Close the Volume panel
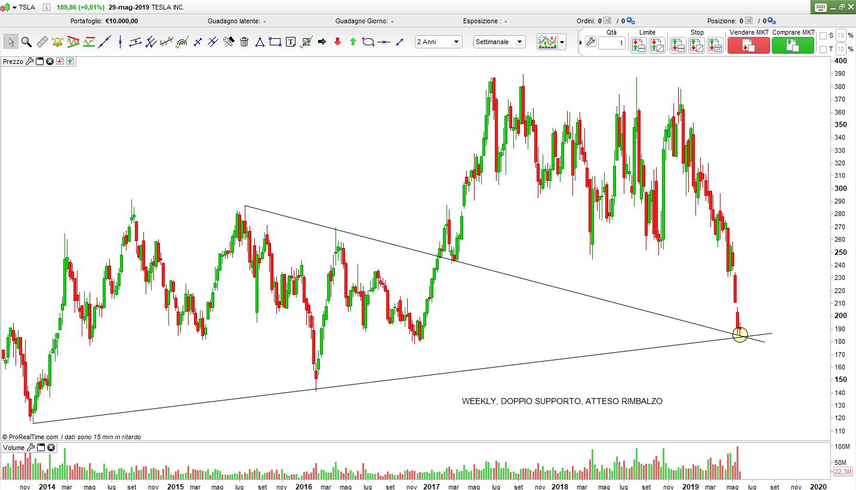This screenshot has height=490, width=856. click(51, 448)
